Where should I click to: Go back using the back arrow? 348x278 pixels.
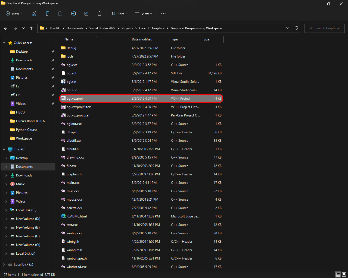(6, 28)
